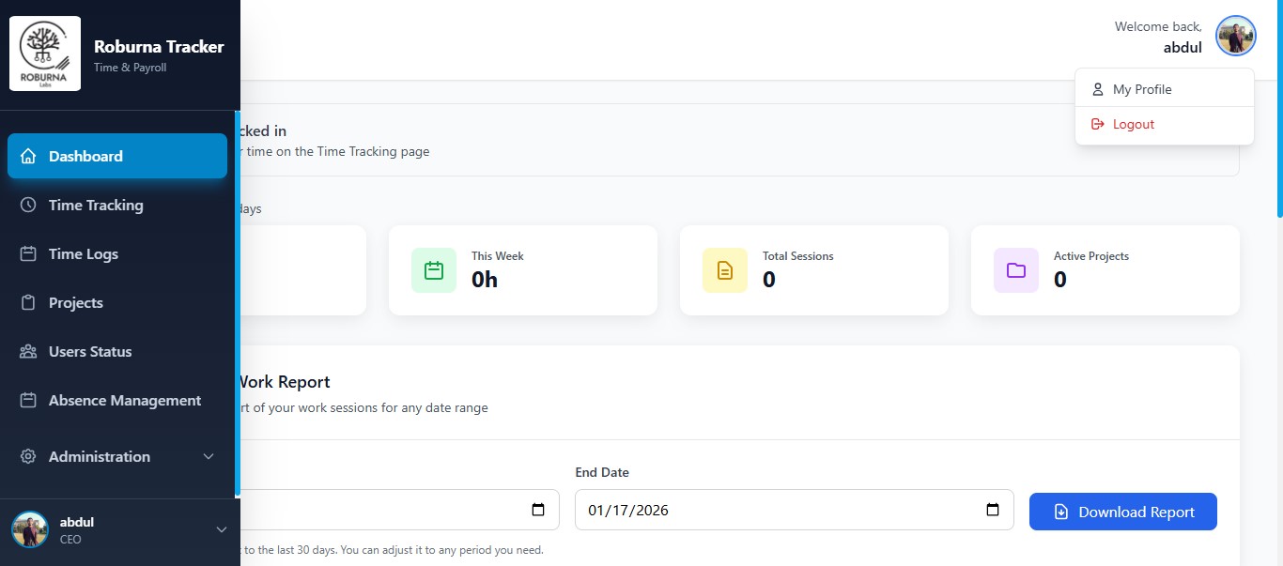Click the yellow Total Sessions document icon

pos(724,269)
